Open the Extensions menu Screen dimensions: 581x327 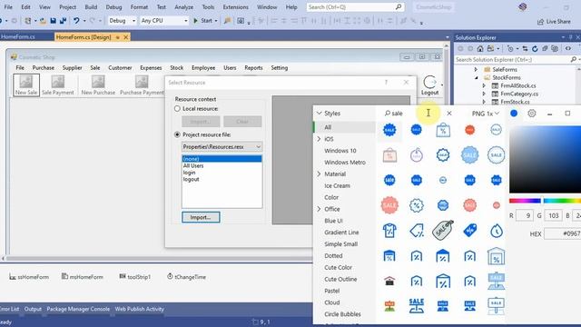click(235, 7)
